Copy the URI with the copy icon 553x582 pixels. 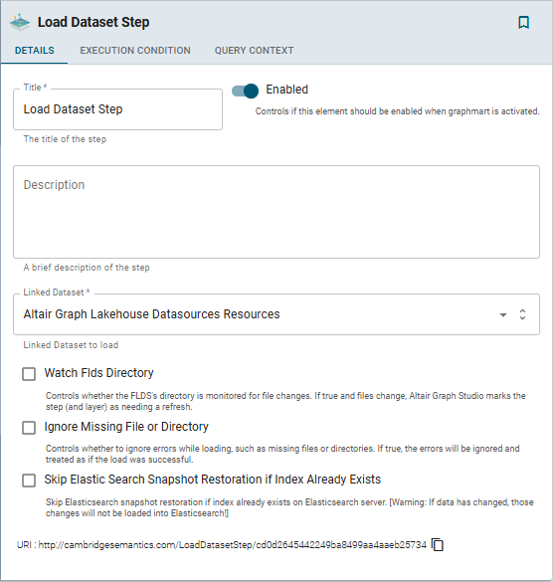438,544
